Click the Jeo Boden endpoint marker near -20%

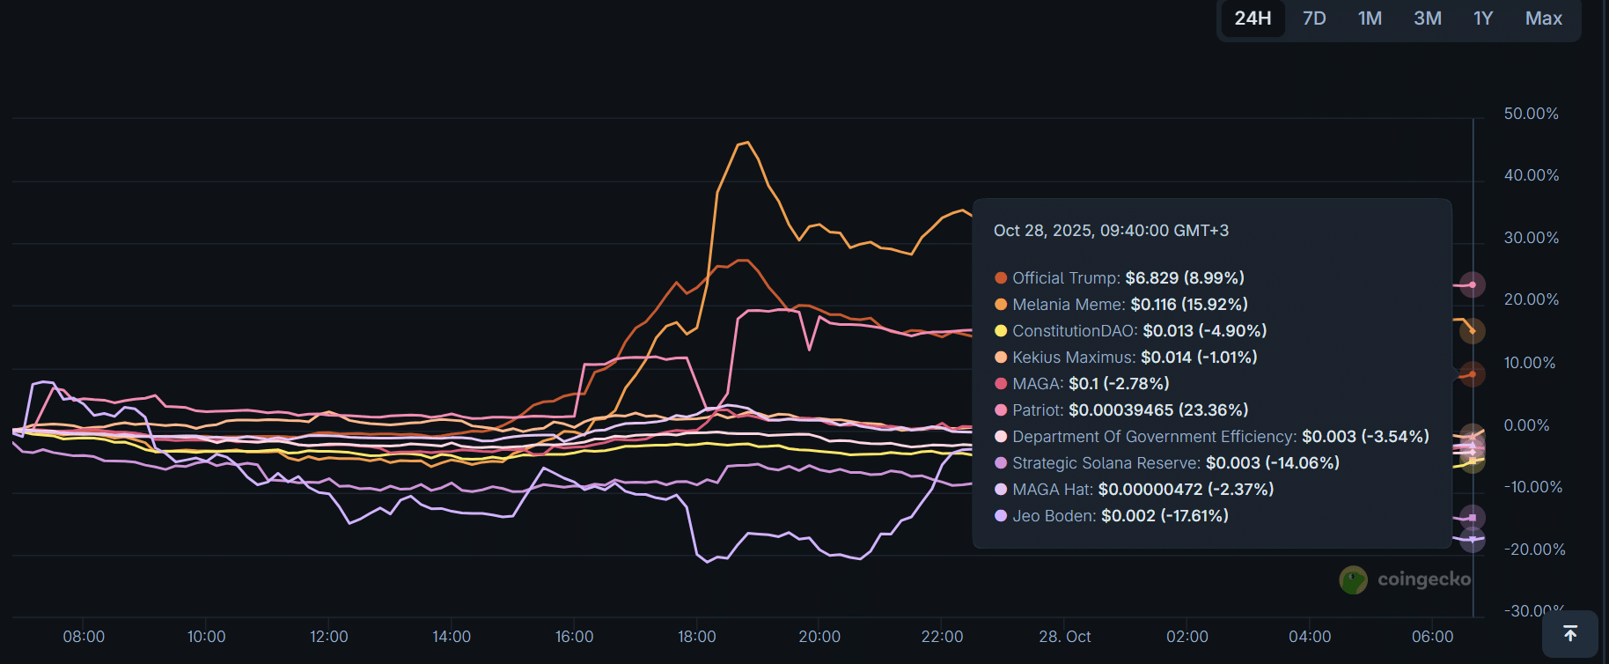point(1473,539)
